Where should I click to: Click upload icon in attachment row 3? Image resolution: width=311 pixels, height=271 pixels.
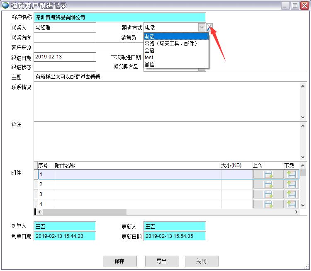click(268, 194)
